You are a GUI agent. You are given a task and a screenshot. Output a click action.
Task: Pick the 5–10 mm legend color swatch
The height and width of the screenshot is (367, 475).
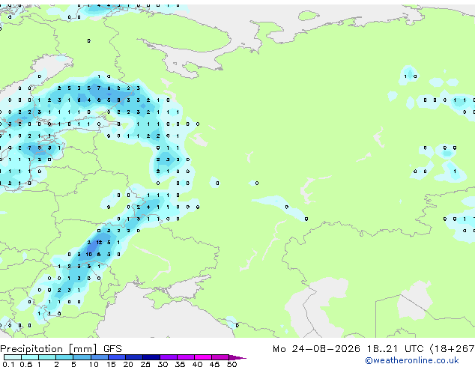[x=82, y=357]
